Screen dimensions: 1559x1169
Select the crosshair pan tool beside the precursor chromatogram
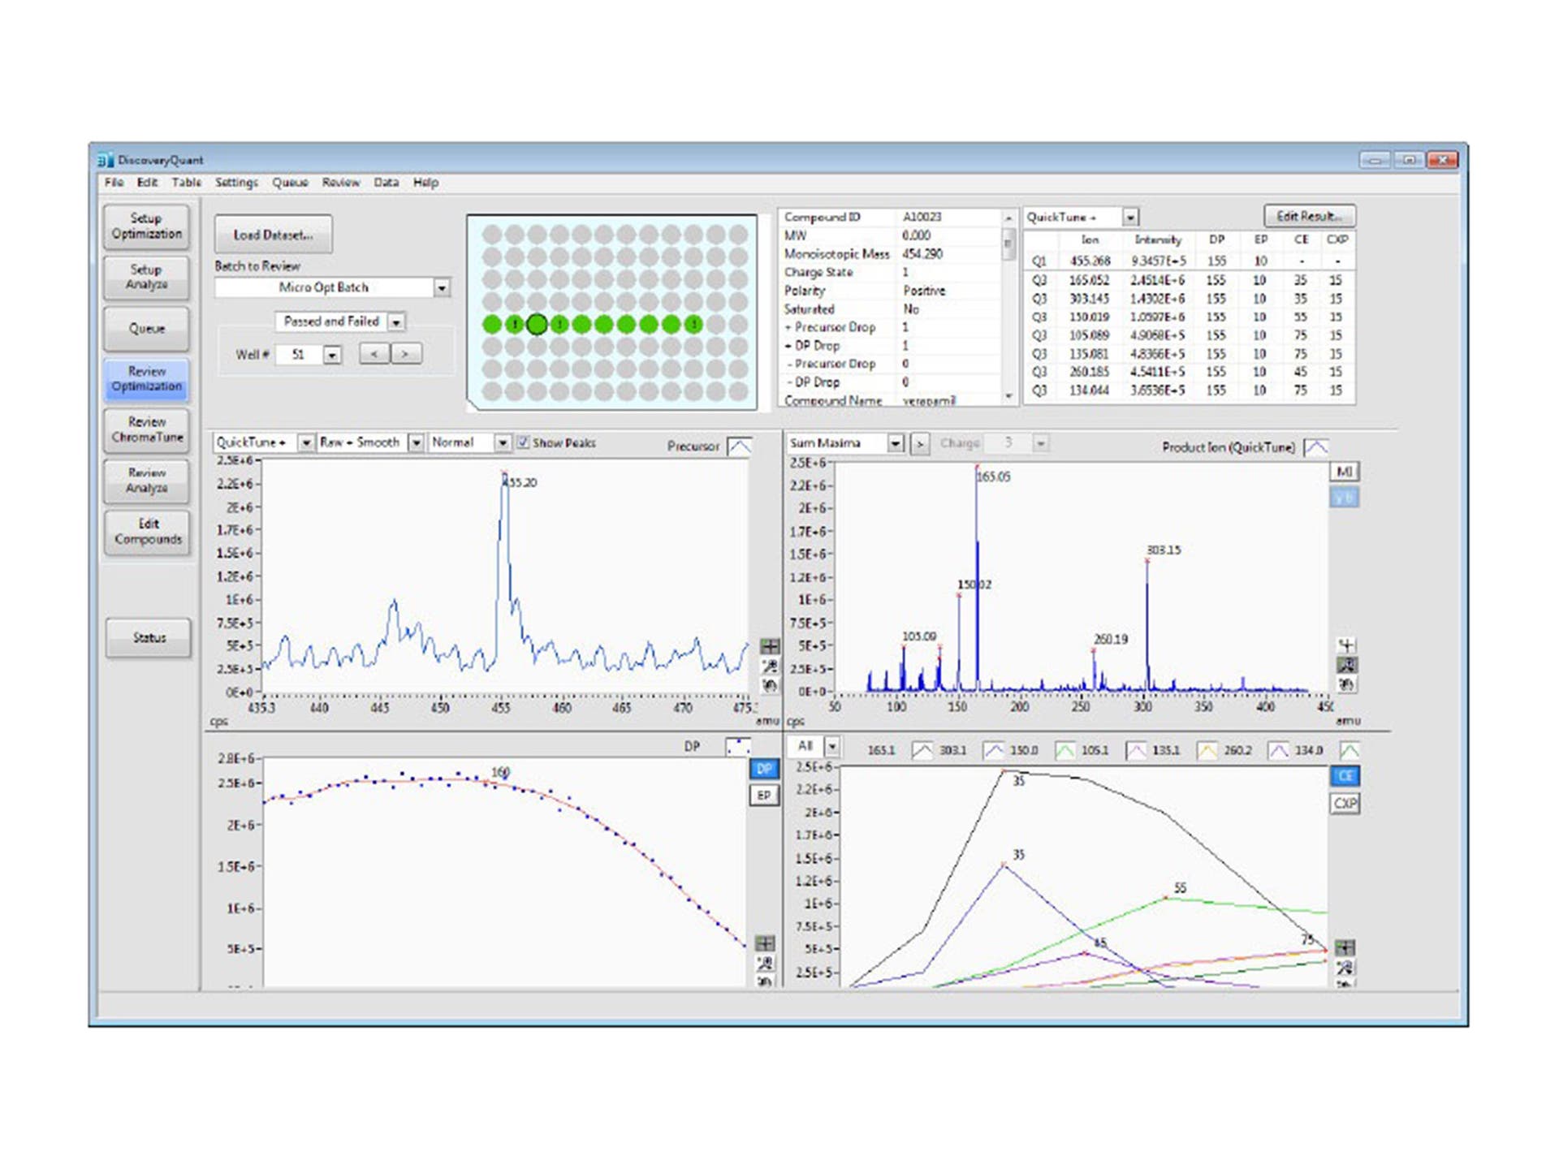click(771, 646)
